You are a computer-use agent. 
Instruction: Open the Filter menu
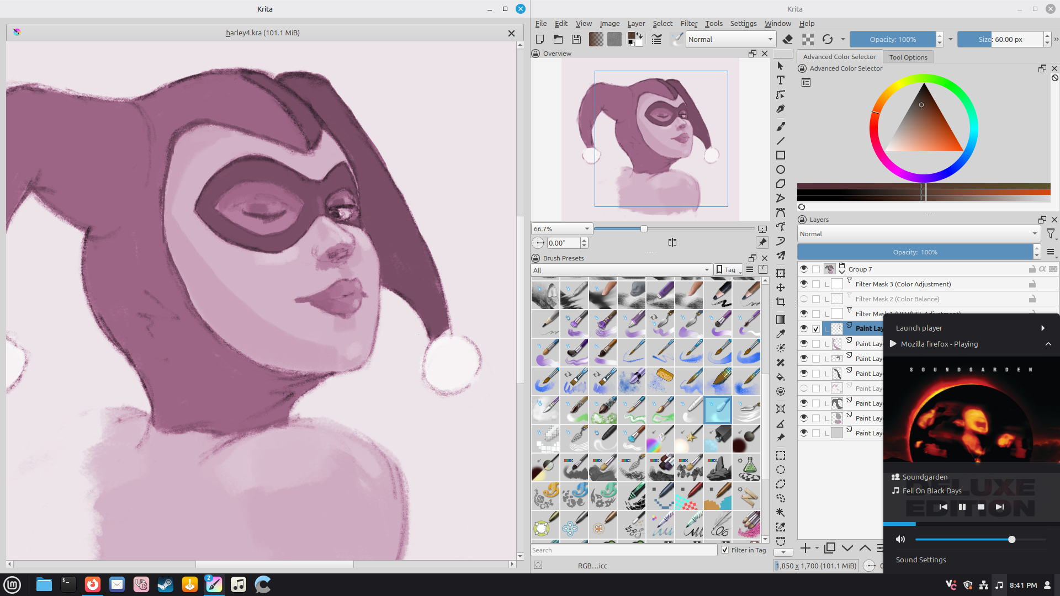click(688, 24)
